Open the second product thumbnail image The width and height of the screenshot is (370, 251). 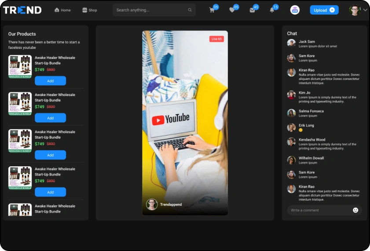coord(20,104)
